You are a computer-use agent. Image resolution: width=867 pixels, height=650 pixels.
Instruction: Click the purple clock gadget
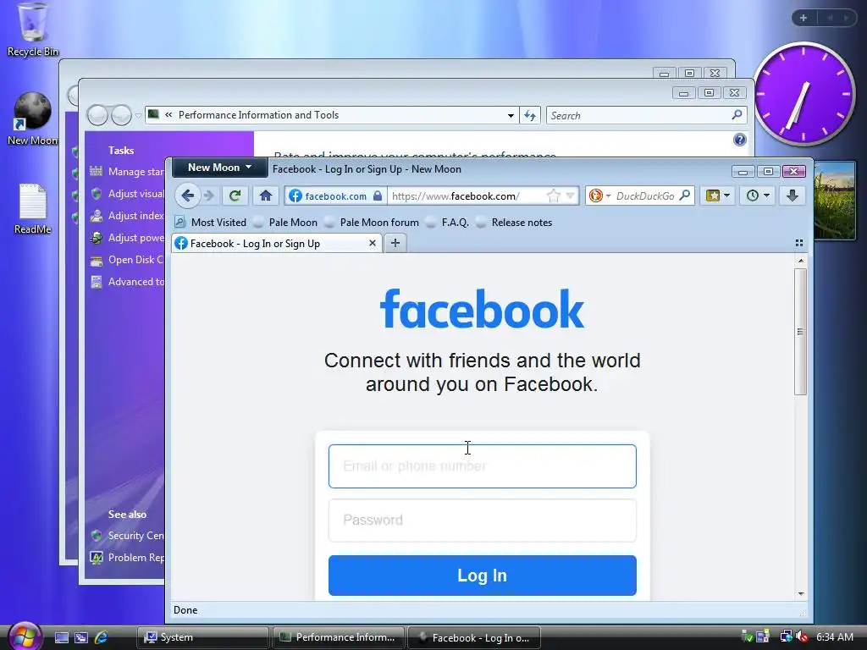tap(803, 94)
